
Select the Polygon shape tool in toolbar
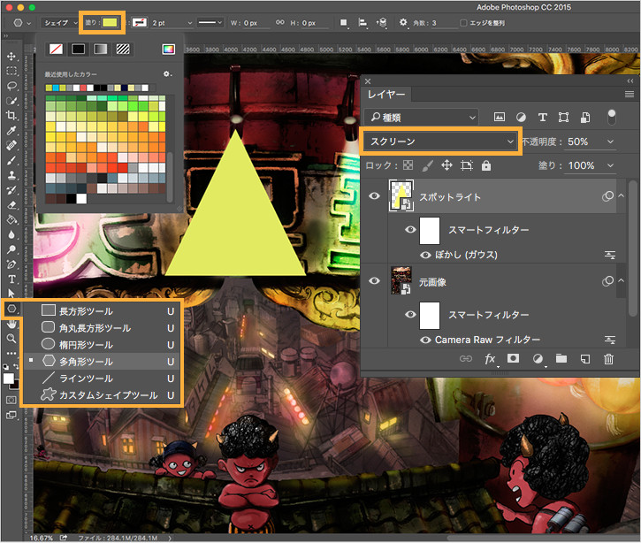click(11, 309)
